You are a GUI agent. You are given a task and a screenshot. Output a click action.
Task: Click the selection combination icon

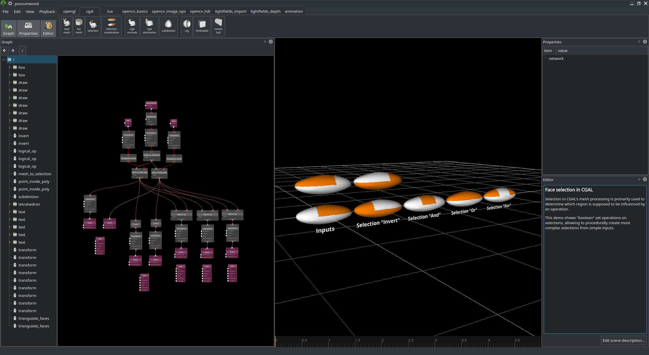tap(111, 26)
